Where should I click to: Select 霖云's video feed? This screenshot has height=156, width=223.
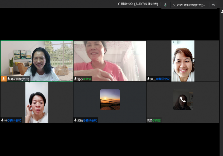(x=183, y=60)
